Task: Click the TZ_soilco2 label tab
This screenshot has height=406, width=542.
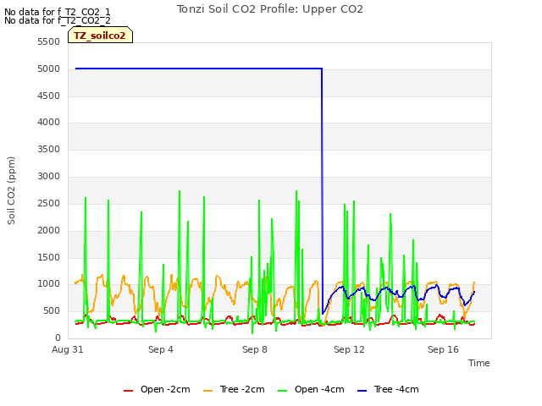Action: point(100,36)
